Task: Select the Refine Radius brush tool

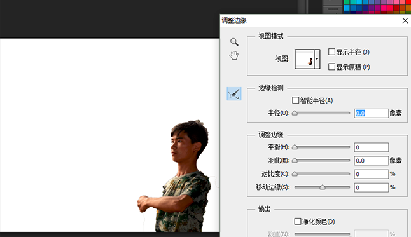Action: coord(234,94)
